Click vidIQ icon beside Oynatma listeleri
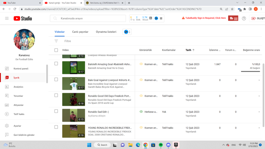Image resolution: width=265 pixels, height=149 pixels. click(126, 32)
